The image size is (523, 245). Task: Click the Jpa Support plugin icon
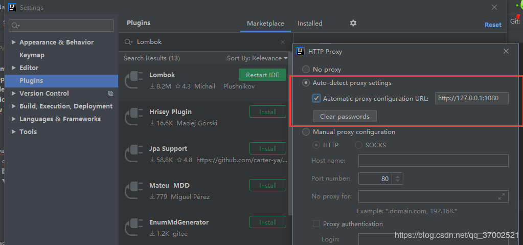point(134,154)
